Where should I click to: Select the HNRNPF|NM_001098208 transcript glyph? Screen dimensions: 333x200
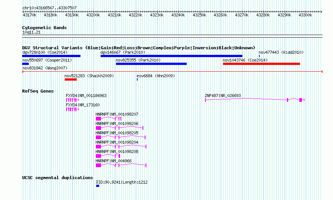(108, 156)
